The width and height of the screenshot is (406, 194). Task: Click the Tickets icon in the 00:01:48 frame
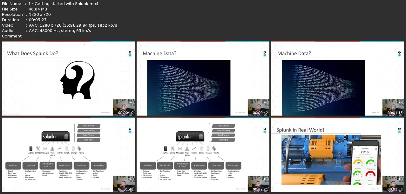[x=79, y=149]
